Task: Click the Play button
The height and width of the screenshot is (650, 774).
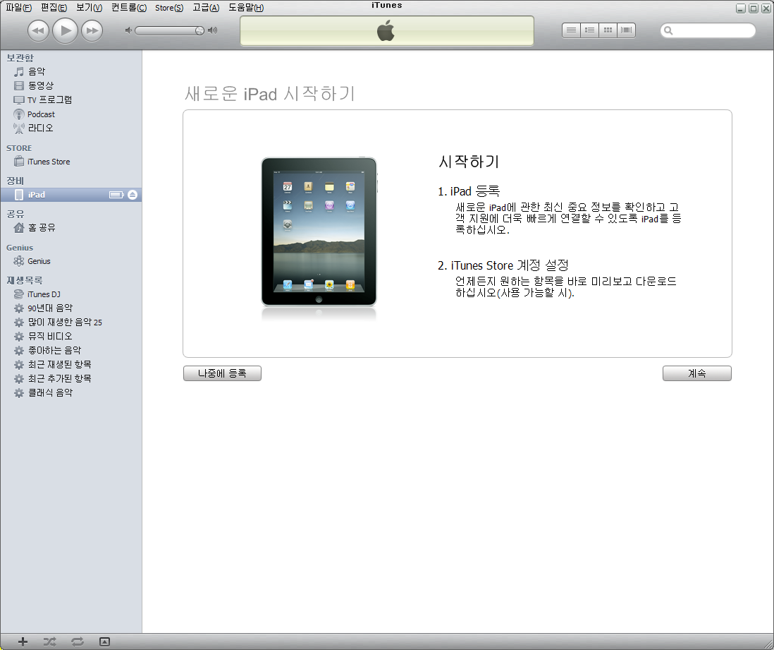Action: click(x=65, y=30)
